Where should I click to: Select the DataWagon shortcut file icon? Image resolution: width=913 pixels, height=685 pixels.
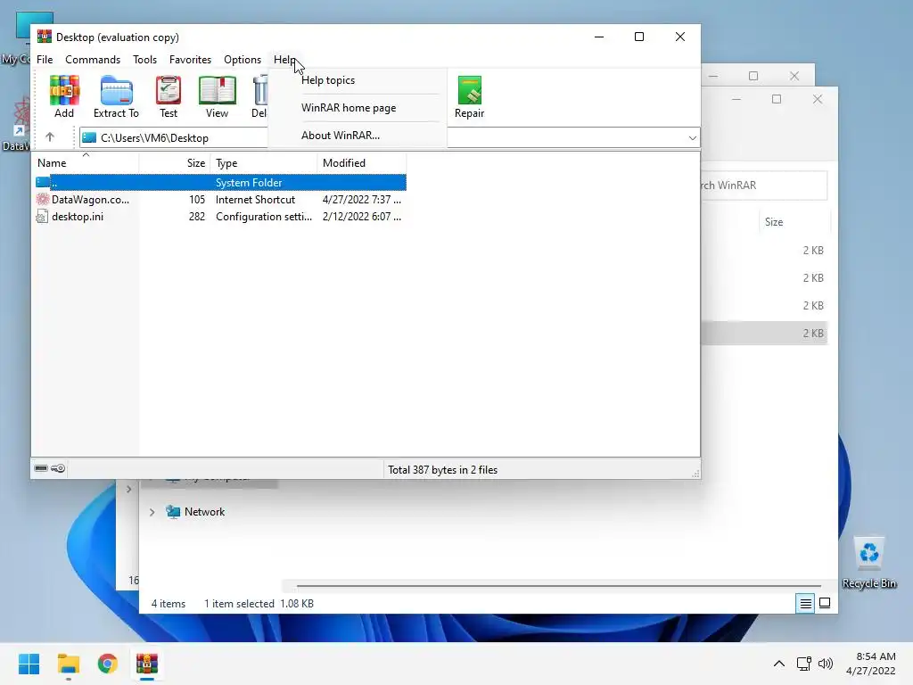click(x=43, y=199)
